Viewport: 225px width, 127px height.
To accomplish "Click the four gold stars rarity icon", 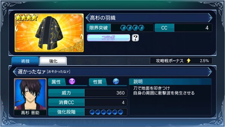I will (x=26, y=18).
